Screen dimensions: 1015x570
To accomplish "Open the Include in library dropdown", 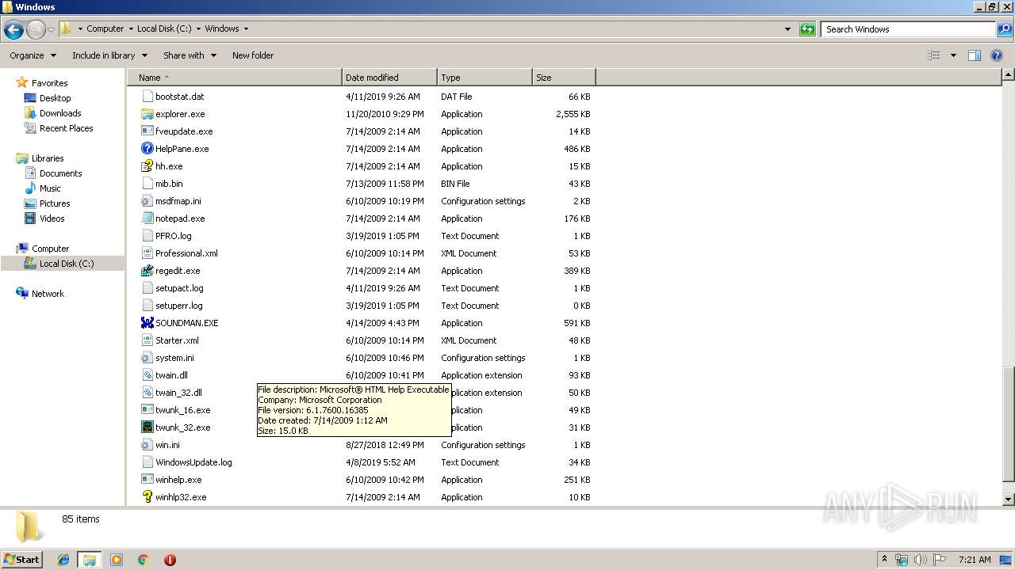I will (109, 55).
